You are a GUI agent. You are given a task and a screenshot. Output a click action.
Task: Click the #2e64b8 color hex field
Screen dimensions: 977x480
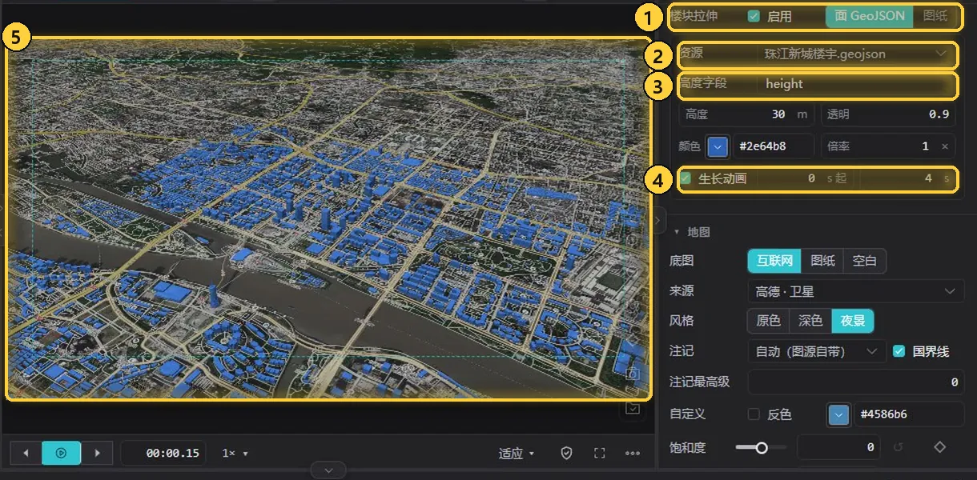coord(773,146)
